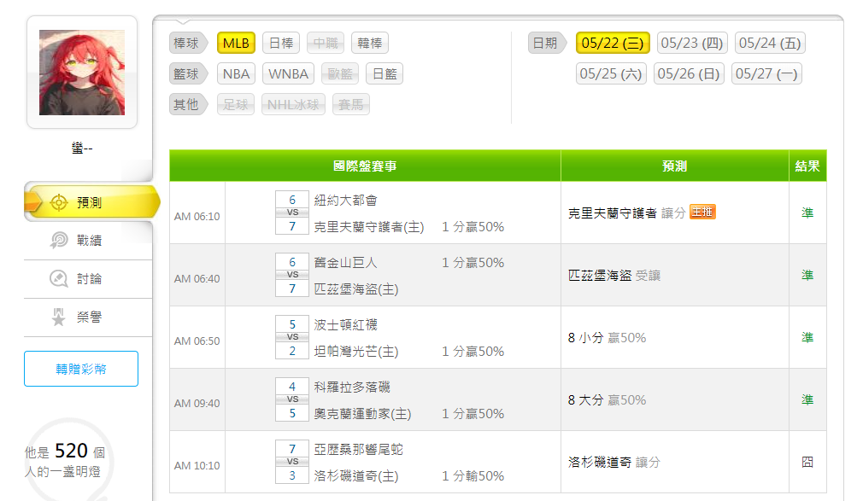863x501 pixels.
Task: Pick the date 05/26 (日)
Action: (689, 73)
